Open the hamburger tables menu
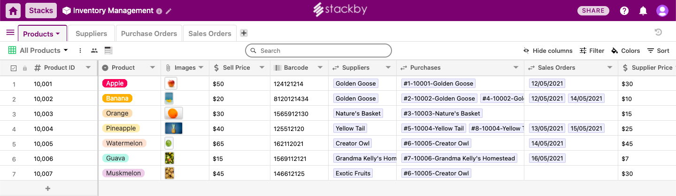676x196 pixels. [x=10, y=33]
